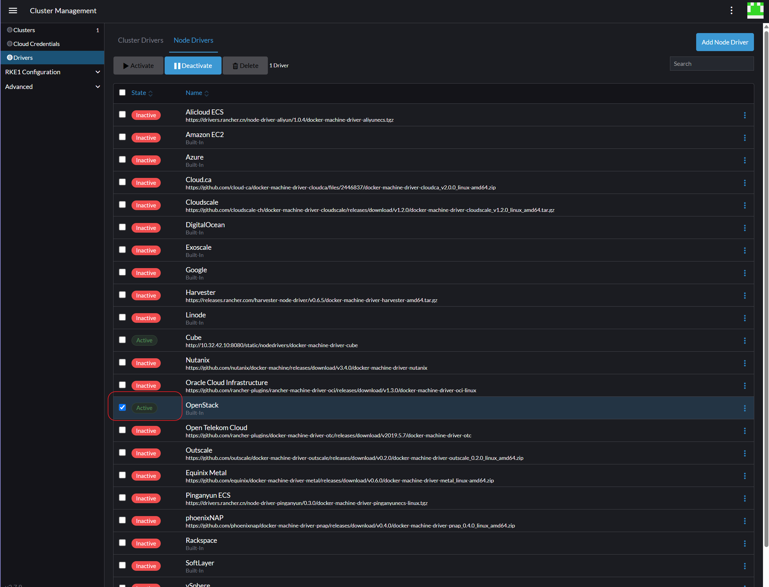Uncheck the OpenStack driver checkbox
The height and width of the screenshot is (587, 769).
(x=122, y=407)
